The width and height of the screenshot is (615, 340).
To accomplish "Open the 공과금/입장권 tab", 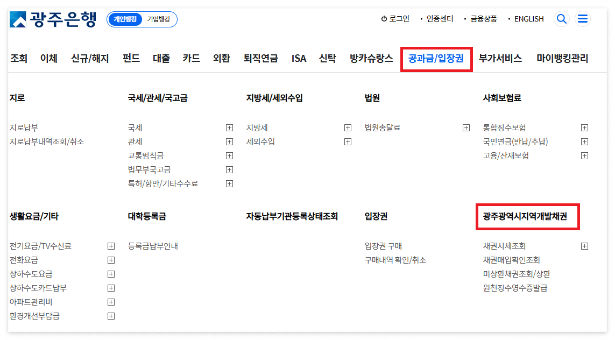I will point(436,58).
